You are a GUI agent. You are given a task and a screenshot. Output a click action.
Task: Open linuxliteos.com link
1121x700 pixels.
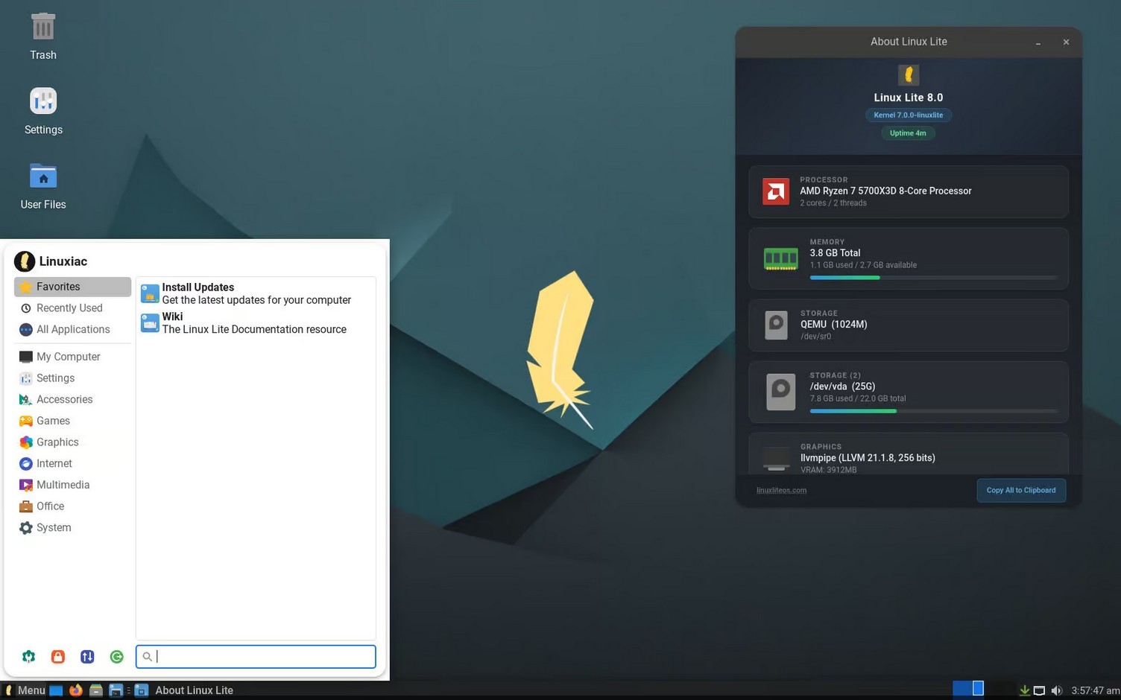781,490
